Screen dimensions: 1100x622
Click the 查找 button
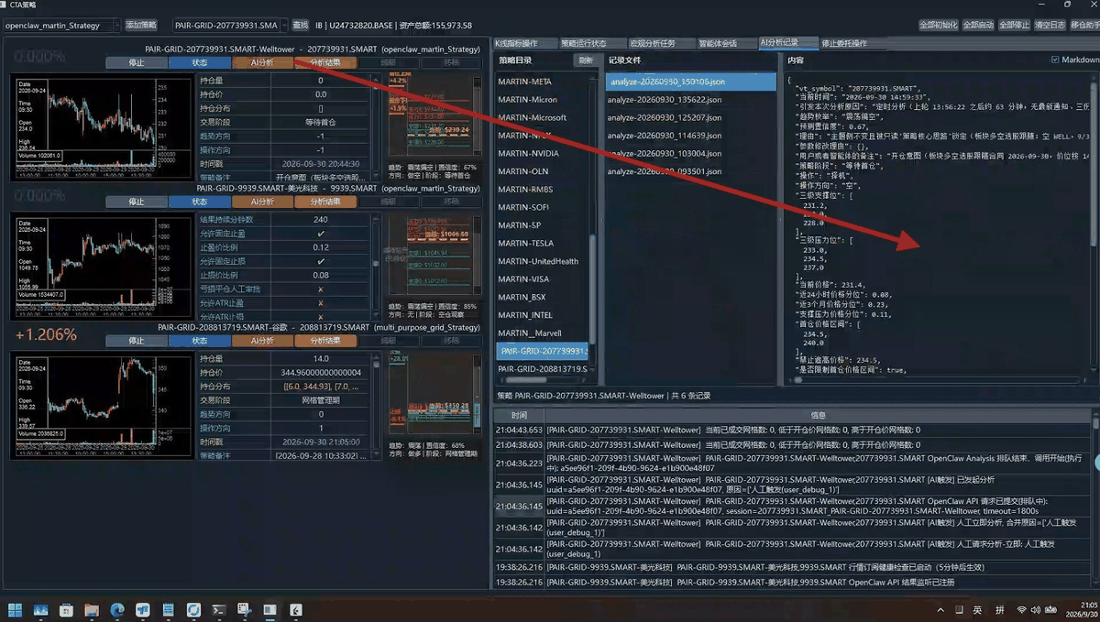pos(300,26)
